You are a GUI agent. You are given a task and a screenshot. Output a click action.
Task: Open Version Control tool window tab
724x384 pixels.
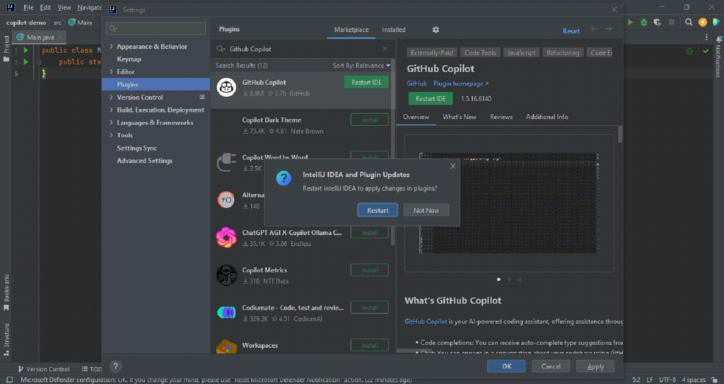[x=43, y=369]
